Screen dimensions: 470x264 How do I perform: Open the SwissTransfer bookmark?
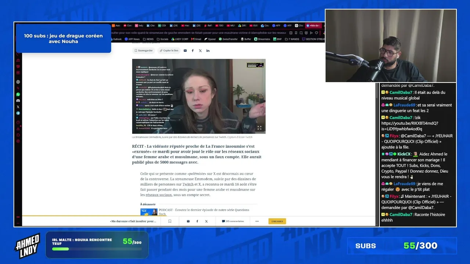pos(228,39)
